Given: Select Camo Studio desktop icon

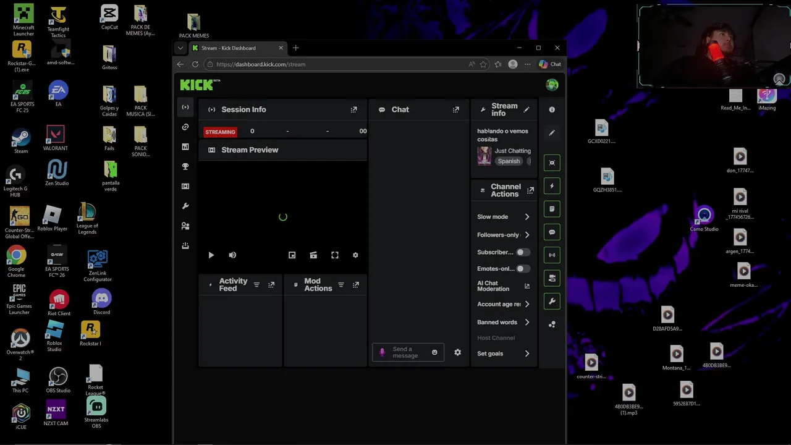Looking at the screenshot, I should 704,219.
